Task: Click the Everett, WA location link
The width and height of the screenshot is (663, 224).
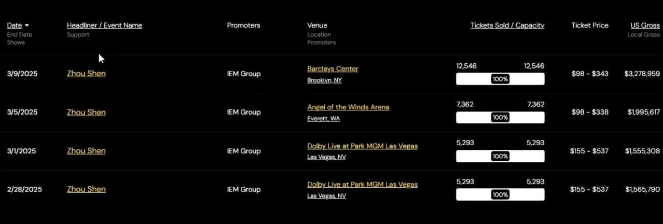Action: pos(324,119)
